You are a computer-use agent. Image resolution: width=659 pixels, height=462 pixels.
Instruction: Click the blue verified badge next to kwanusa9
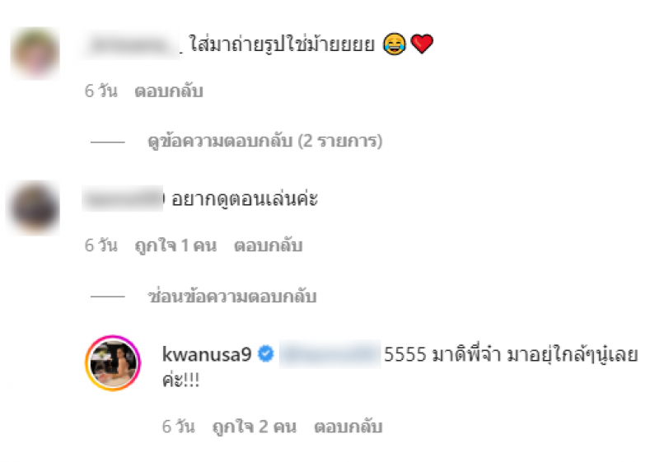click(x=265, y=354)
